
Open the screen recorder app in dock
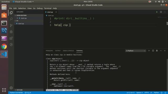pos(4,38)
